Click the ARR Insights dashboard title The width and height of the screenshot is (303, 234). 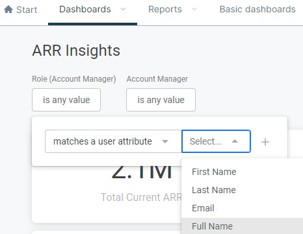click(x=76, y=51)
